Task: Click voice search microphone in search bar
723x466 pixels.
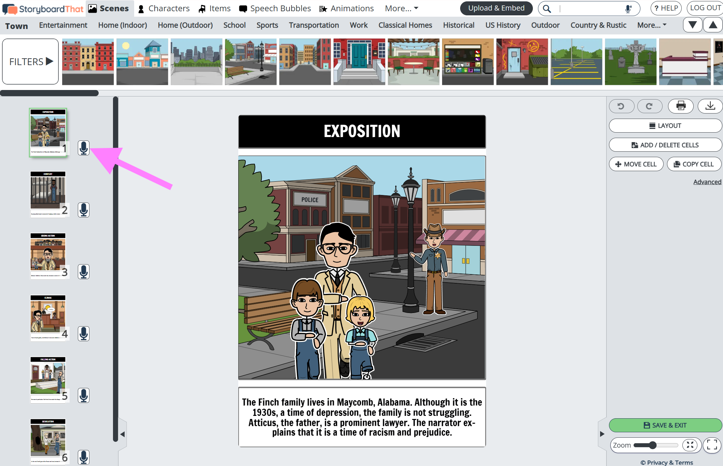Action: click(628, 9)
